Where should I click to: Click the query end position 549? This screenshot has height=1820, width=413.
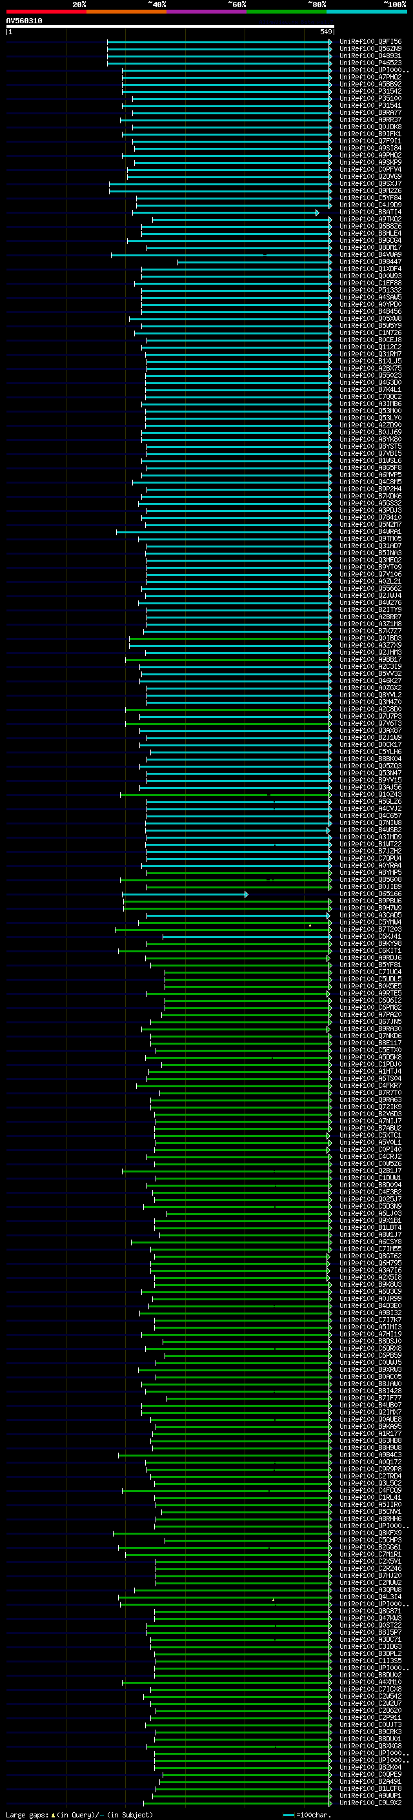[325, 32]
